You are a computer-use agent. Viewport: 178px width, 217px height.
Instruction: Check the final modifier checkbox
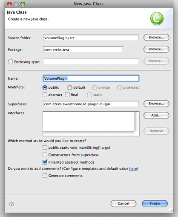coord(67,95)
